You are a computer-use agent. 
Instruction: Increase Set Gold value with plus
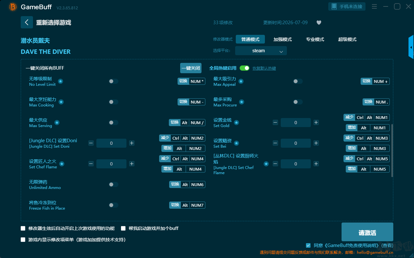pyautogui.click(x=316, y=123)
